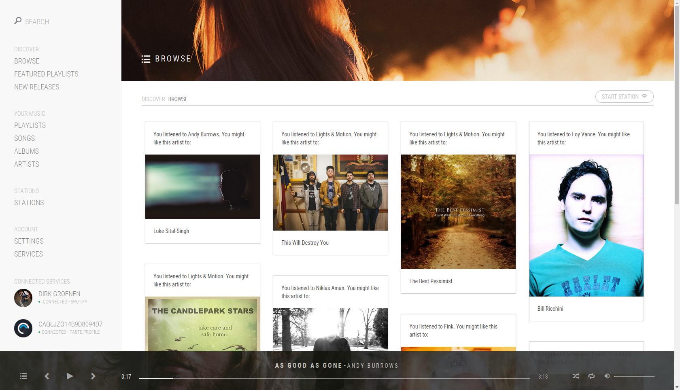This screenshot has height=390, width=680.
Task: Click the Browse breadcrumb
Action: [178, 99]
